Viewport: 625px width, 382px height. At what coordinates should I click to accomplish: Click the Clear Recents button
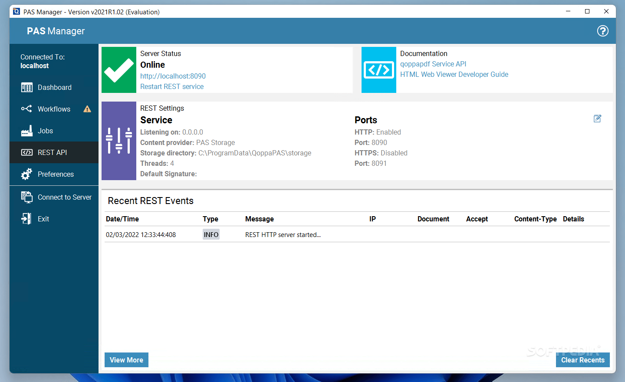(582, 360)
